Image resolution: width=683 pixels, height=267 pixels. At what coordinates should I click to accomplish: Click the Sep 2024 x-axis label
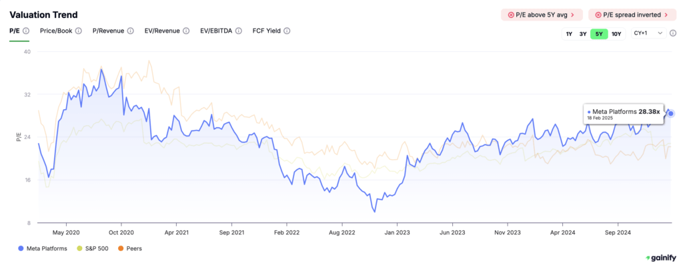pyautogui.click(x=618, y=232)
